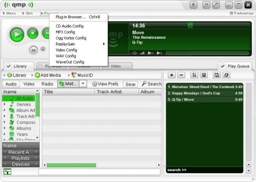Open dropdown arrow beside Met... button
The image size is (256, 182).
[83, 84]
